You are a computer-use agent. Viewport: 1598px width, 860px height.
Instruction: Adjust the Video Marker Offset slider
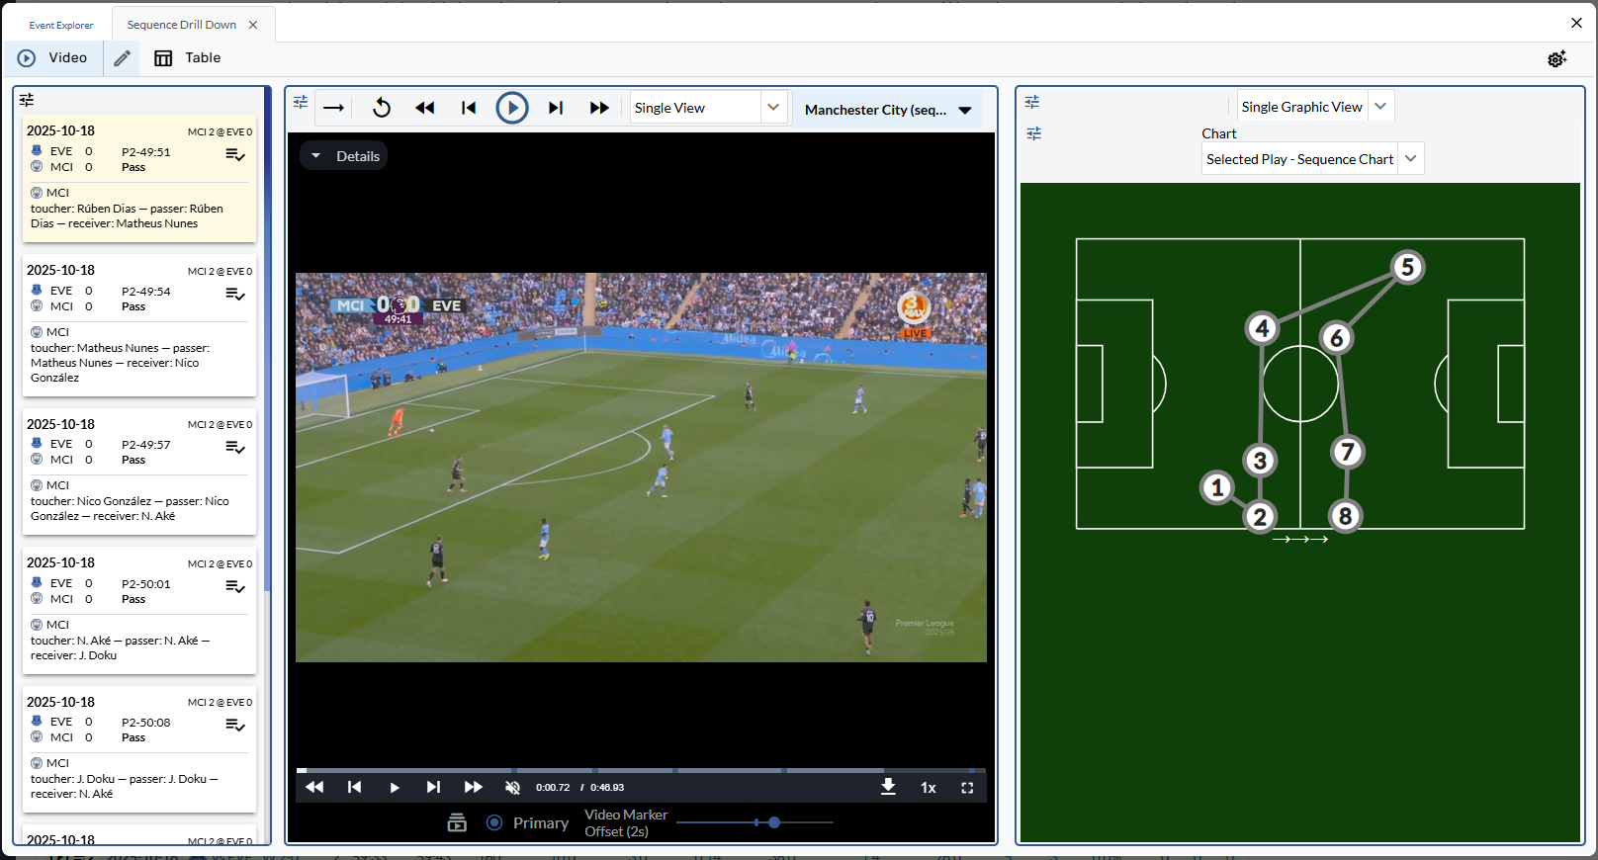point(755,822)
